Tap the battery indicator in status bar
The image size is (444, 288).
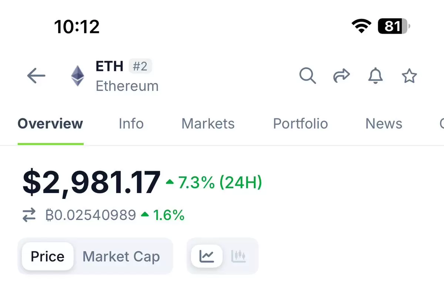[x=394, y=26]
